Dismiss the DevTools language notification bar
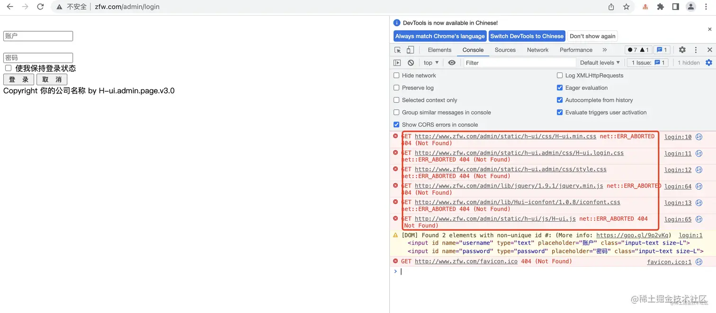 pos(710,29)
